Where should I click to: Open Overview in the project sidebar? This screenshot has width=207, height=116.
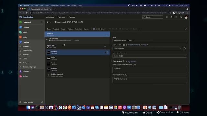pyautogui.click(x=26, y=27)
